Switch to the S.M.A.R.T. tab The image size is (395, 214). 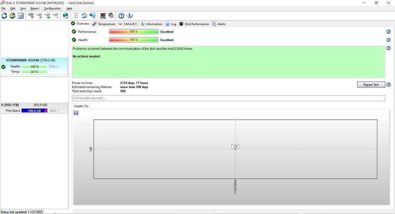128,24
